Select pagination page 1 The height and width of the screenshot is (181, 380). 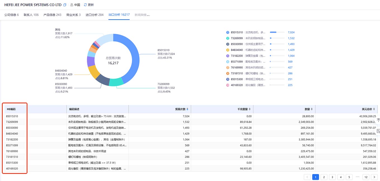(x=315, y=177)
